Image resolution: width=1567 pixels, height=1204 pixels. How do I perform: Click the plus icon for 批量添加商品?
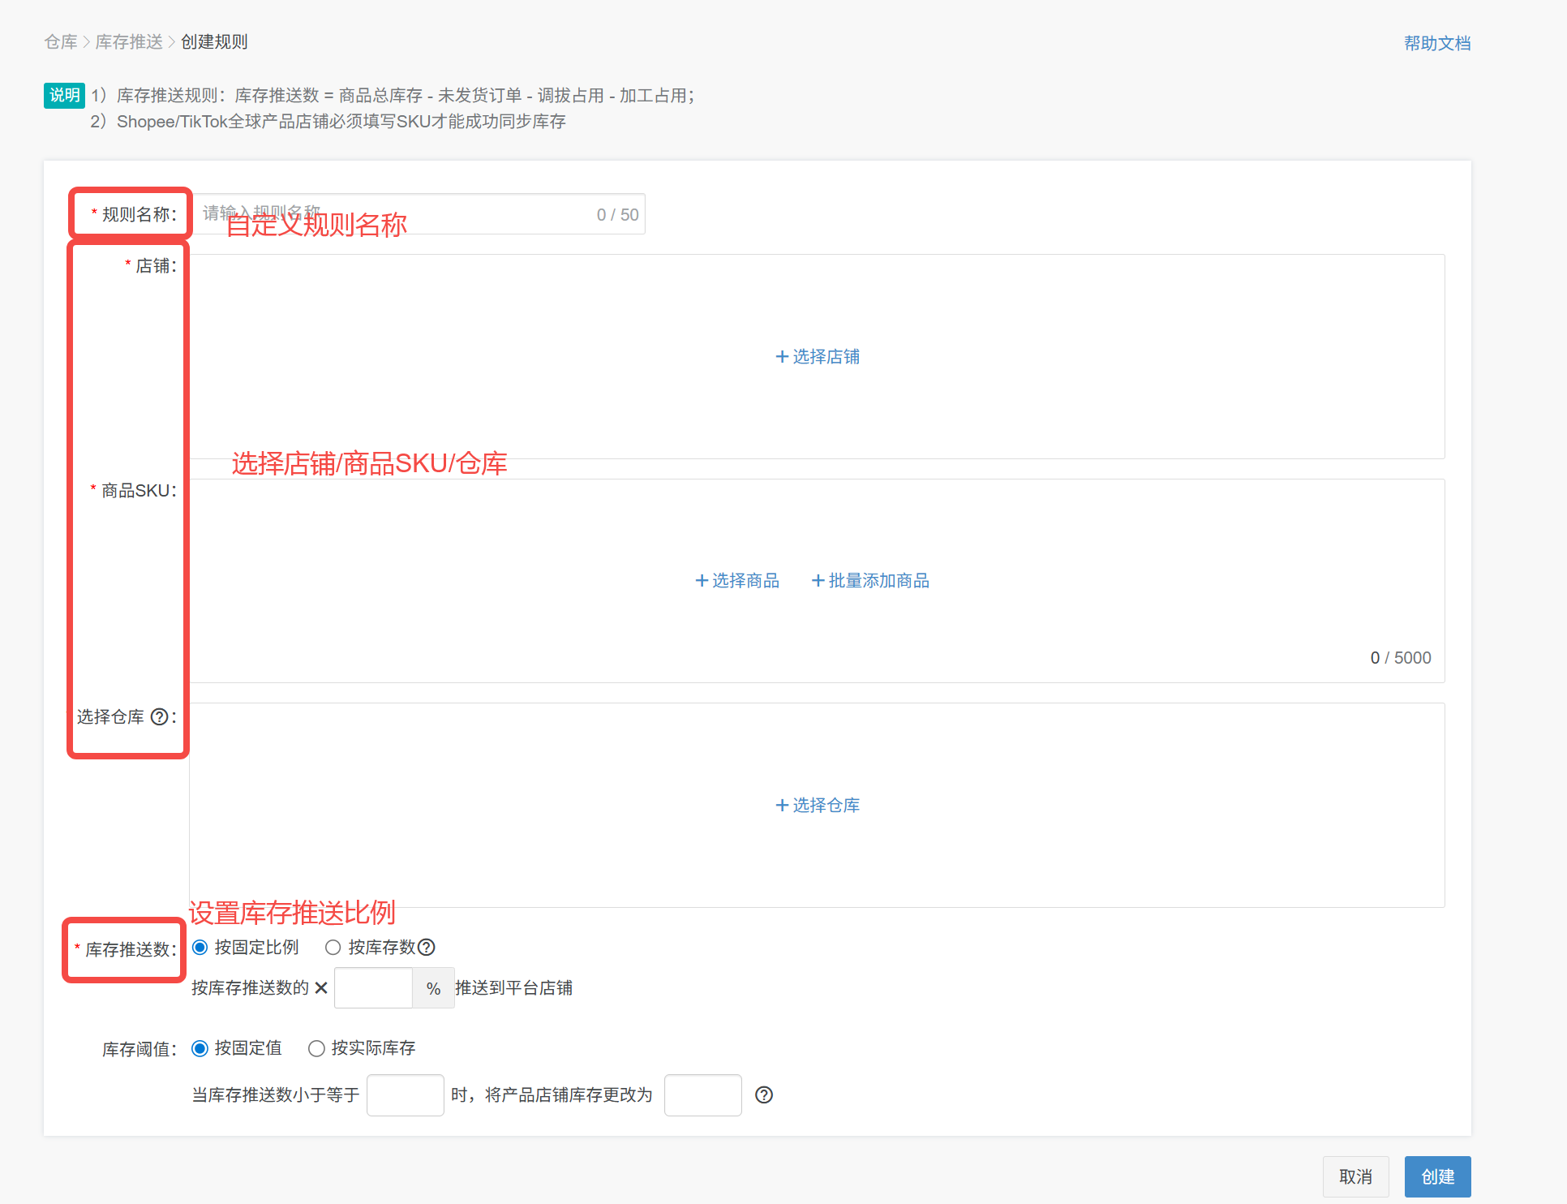818,580
